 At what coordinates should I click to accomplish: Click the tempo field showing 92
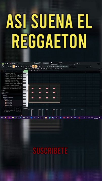point(13,63)
